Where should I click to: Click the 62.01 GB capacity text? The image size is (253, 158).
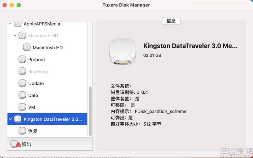(152, 55)
